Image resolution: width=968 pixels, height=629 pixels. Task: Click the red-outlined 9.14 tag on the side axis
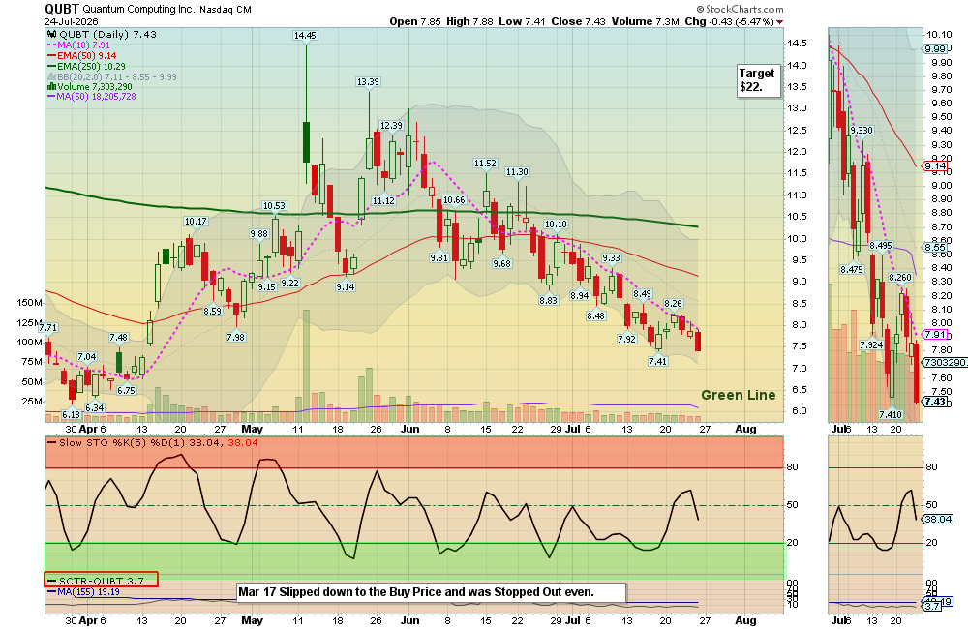pos(935,166)
